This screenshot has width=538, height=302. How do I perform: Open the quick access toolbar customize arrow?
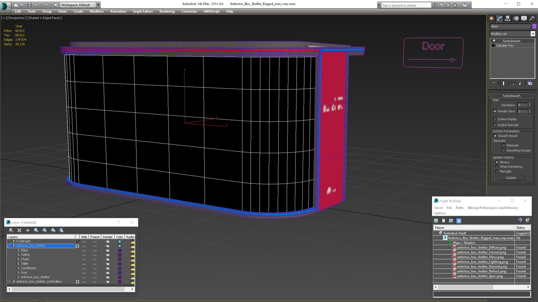click(x=98, y=5)
